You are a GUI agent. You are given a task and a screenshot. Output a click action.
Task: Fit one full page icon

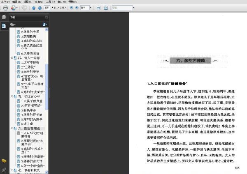(106, 8)
